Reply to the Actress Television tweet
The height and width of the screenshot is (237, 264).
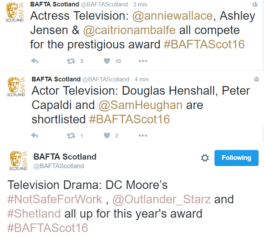tap(35, 61)
